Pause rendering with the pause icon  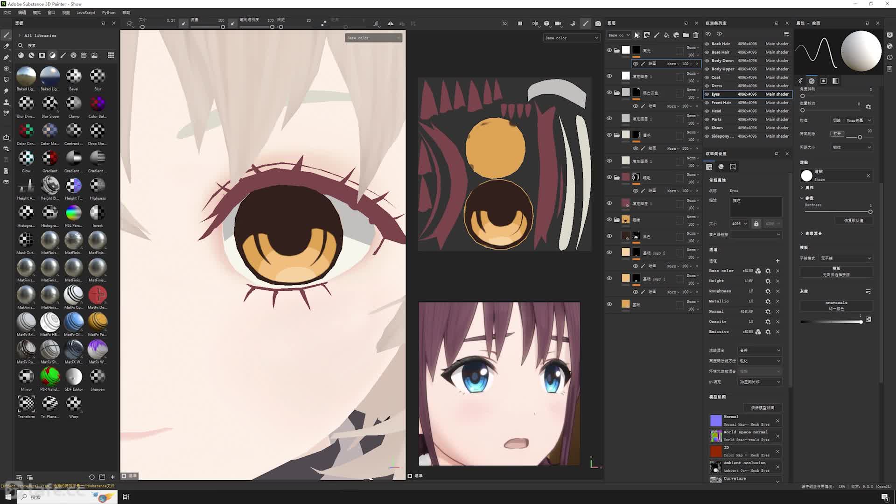(x=520, y=23)
